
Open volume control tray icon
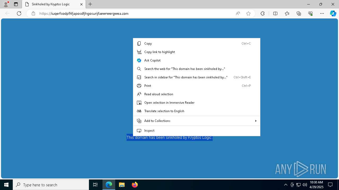[305, 185]
